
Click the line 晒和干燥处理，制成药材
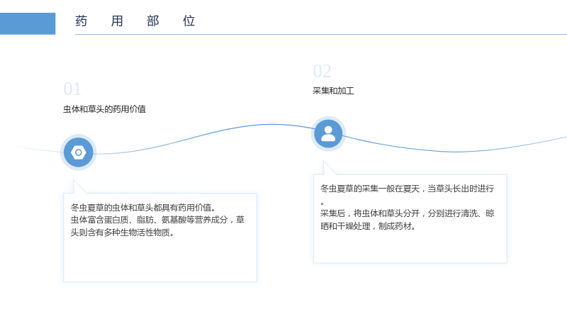(x=368, y=226)
